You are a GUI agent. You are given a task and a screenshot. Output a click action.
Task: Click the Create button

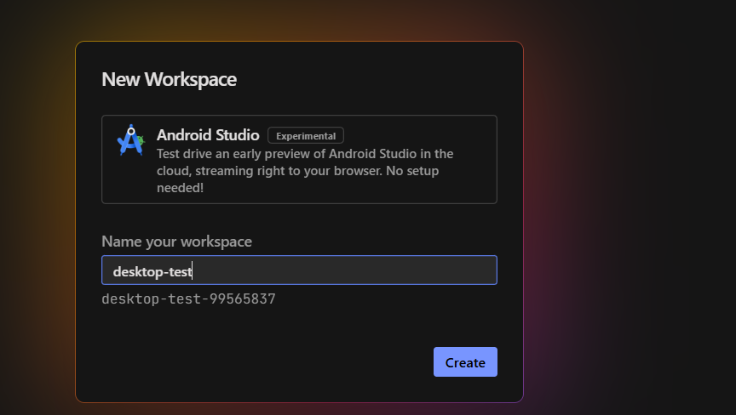pos(465,362)
